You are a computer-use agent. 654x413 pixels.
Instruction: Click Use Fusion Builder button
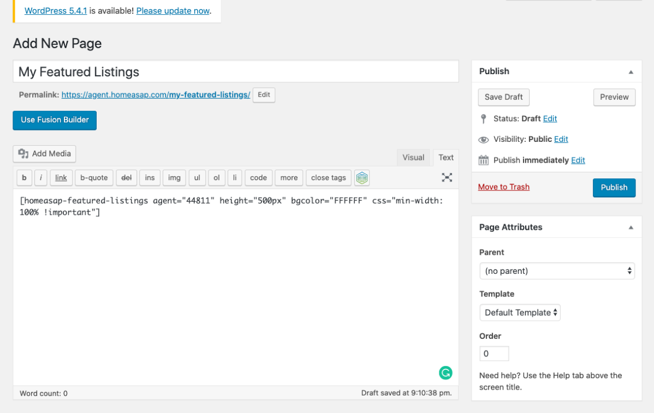click(x=55, y=120)
